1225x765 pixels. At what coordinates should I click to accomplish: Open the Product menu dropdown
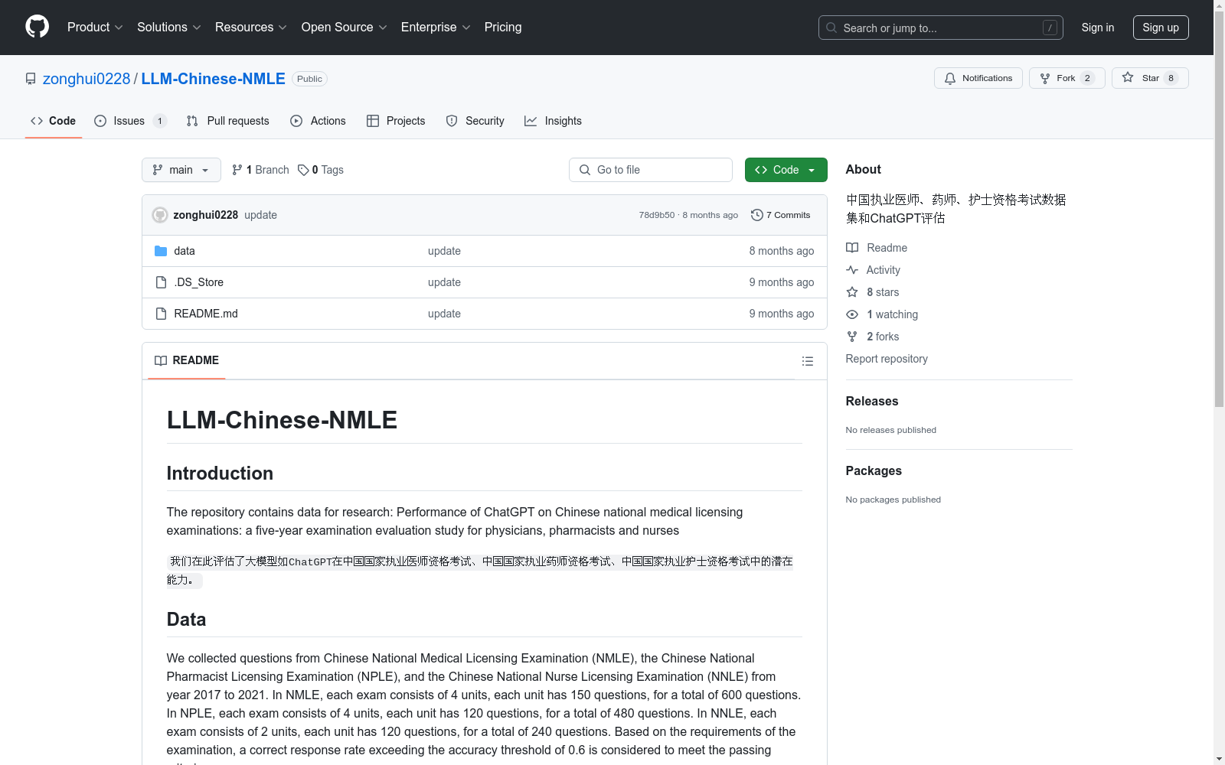95,28
